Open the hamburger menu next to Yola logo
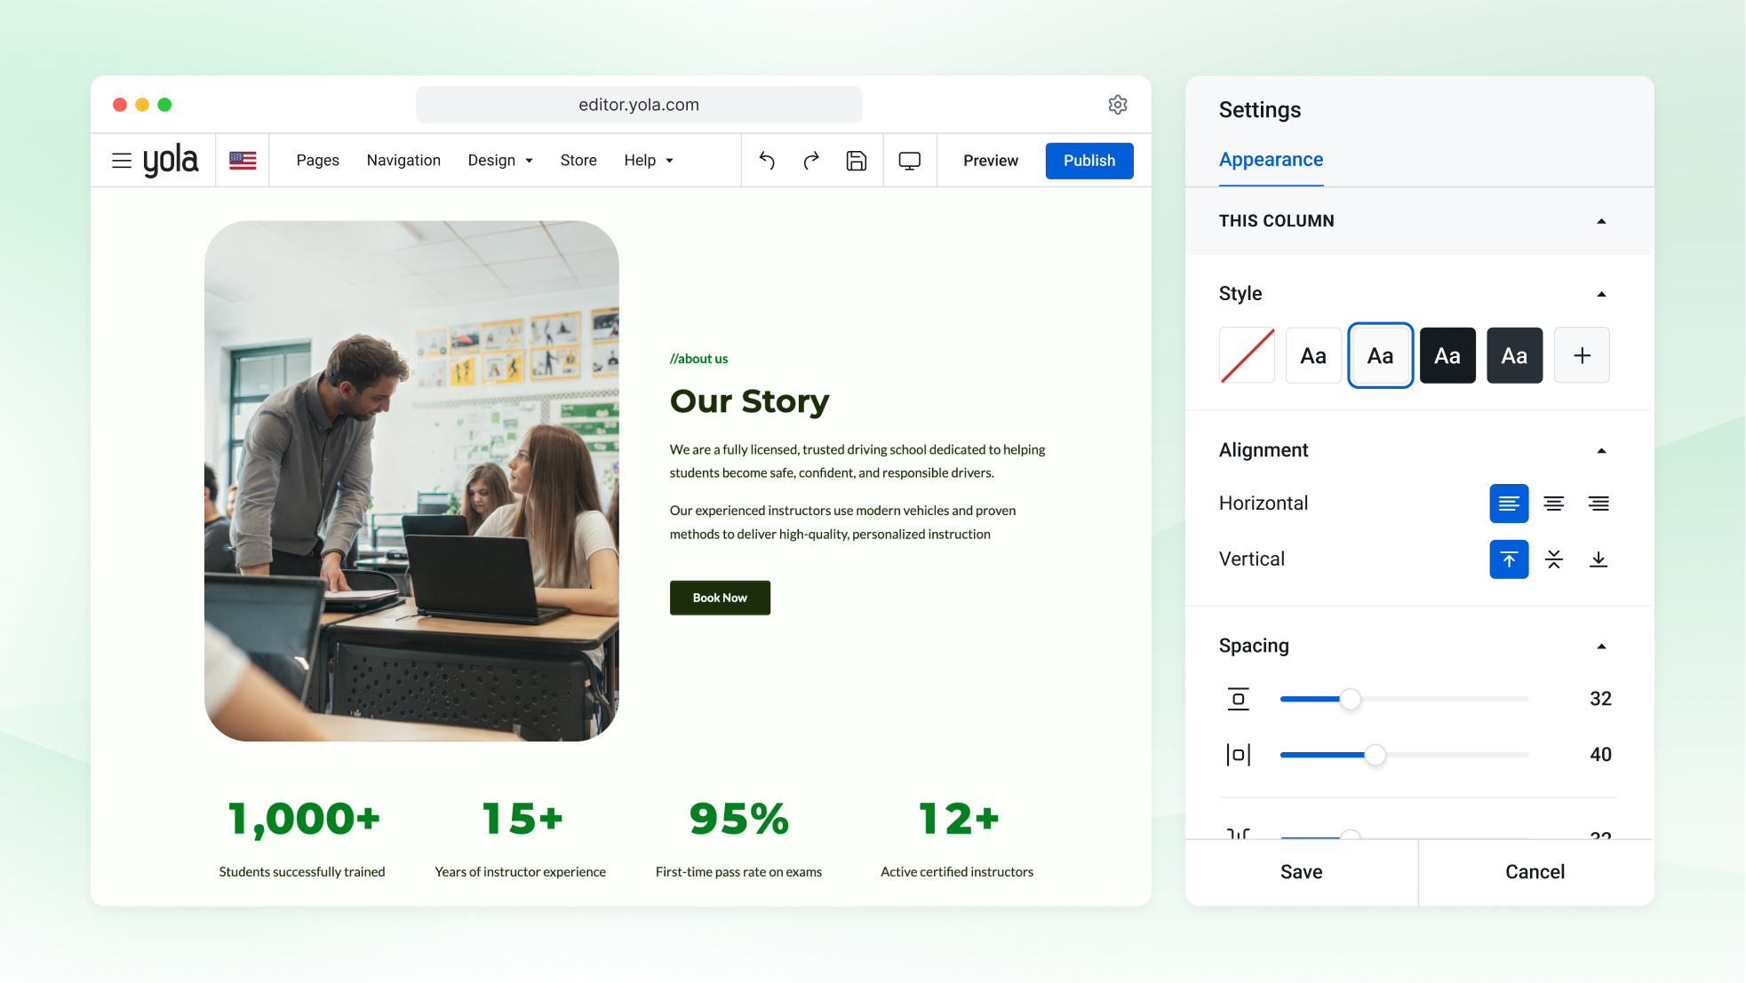Viewport: 1746px width, 983px height. click(122, 161)
